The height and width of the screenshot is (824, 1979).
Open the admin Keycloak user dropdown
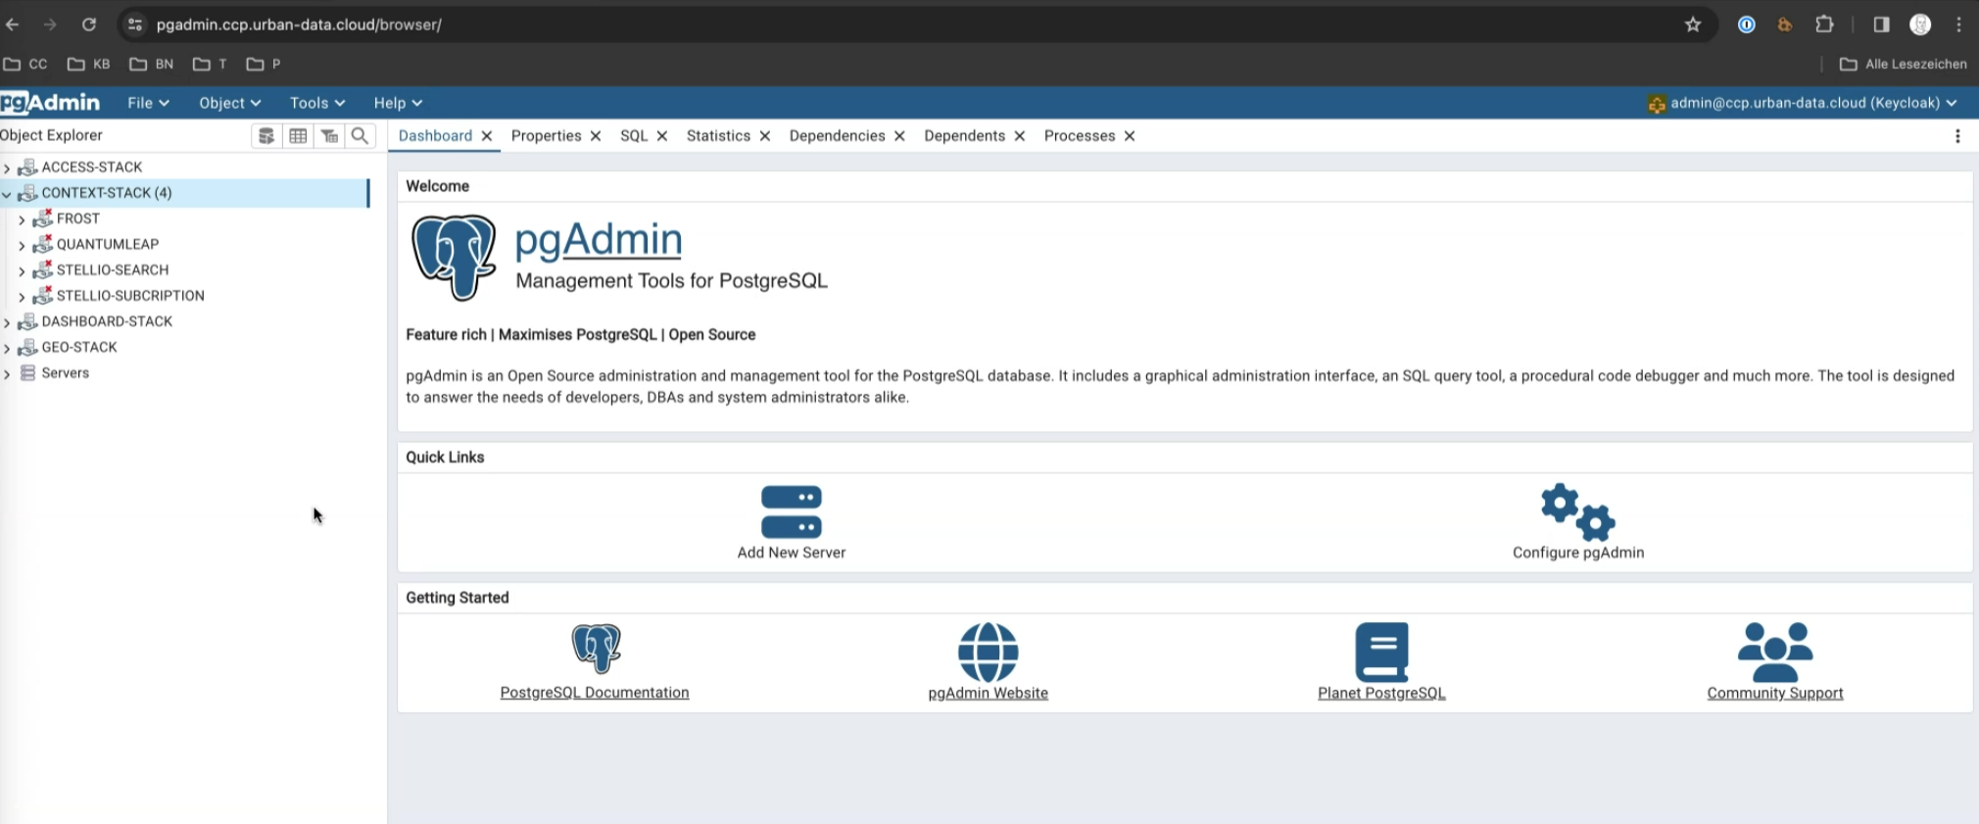[1803, 103]
